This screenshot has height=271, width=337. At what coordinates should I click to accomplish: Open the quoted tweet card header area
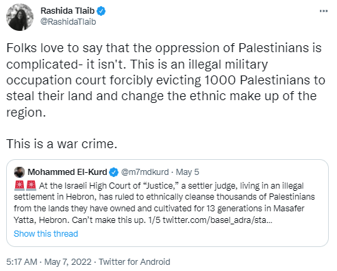tap(107, 172)
